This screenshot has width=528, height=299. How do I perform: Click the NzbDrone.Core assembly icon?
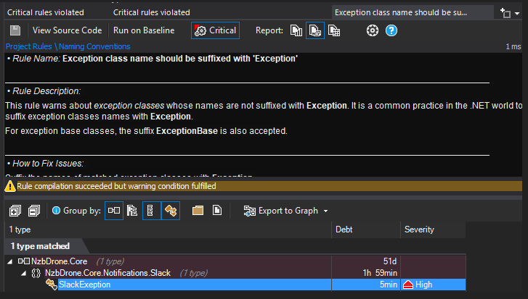[x=23, y=261]
